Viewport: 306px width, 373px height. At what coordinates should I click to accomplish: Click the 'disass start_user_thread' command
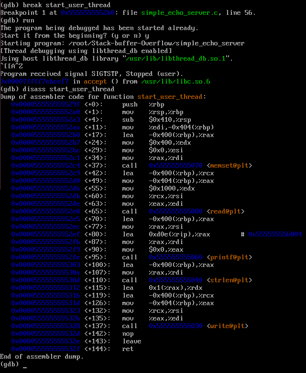tap(68, 89)
